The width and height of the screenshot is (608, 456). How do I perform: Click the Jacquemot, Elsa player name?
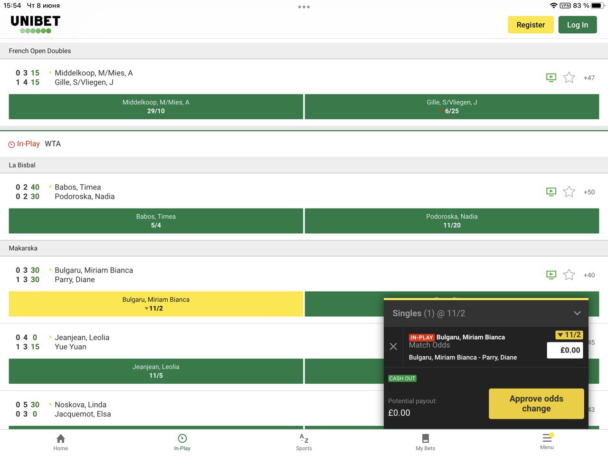coord(83,414)
